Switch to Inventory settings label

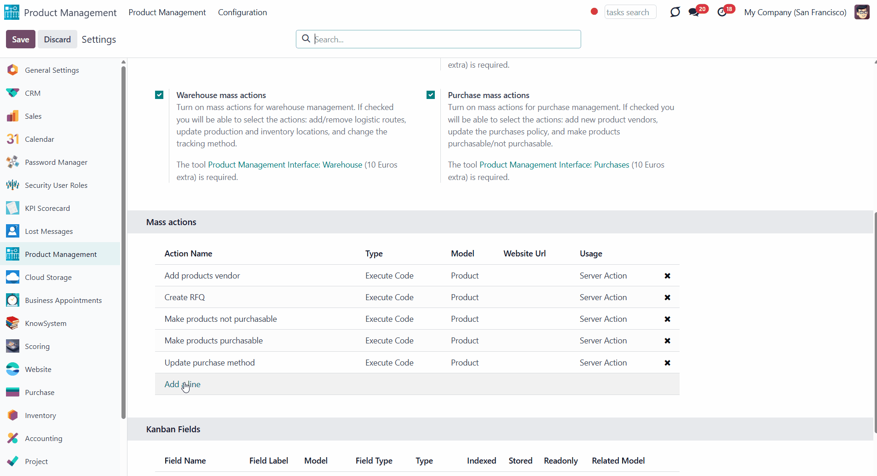click(x=40, y=415)
